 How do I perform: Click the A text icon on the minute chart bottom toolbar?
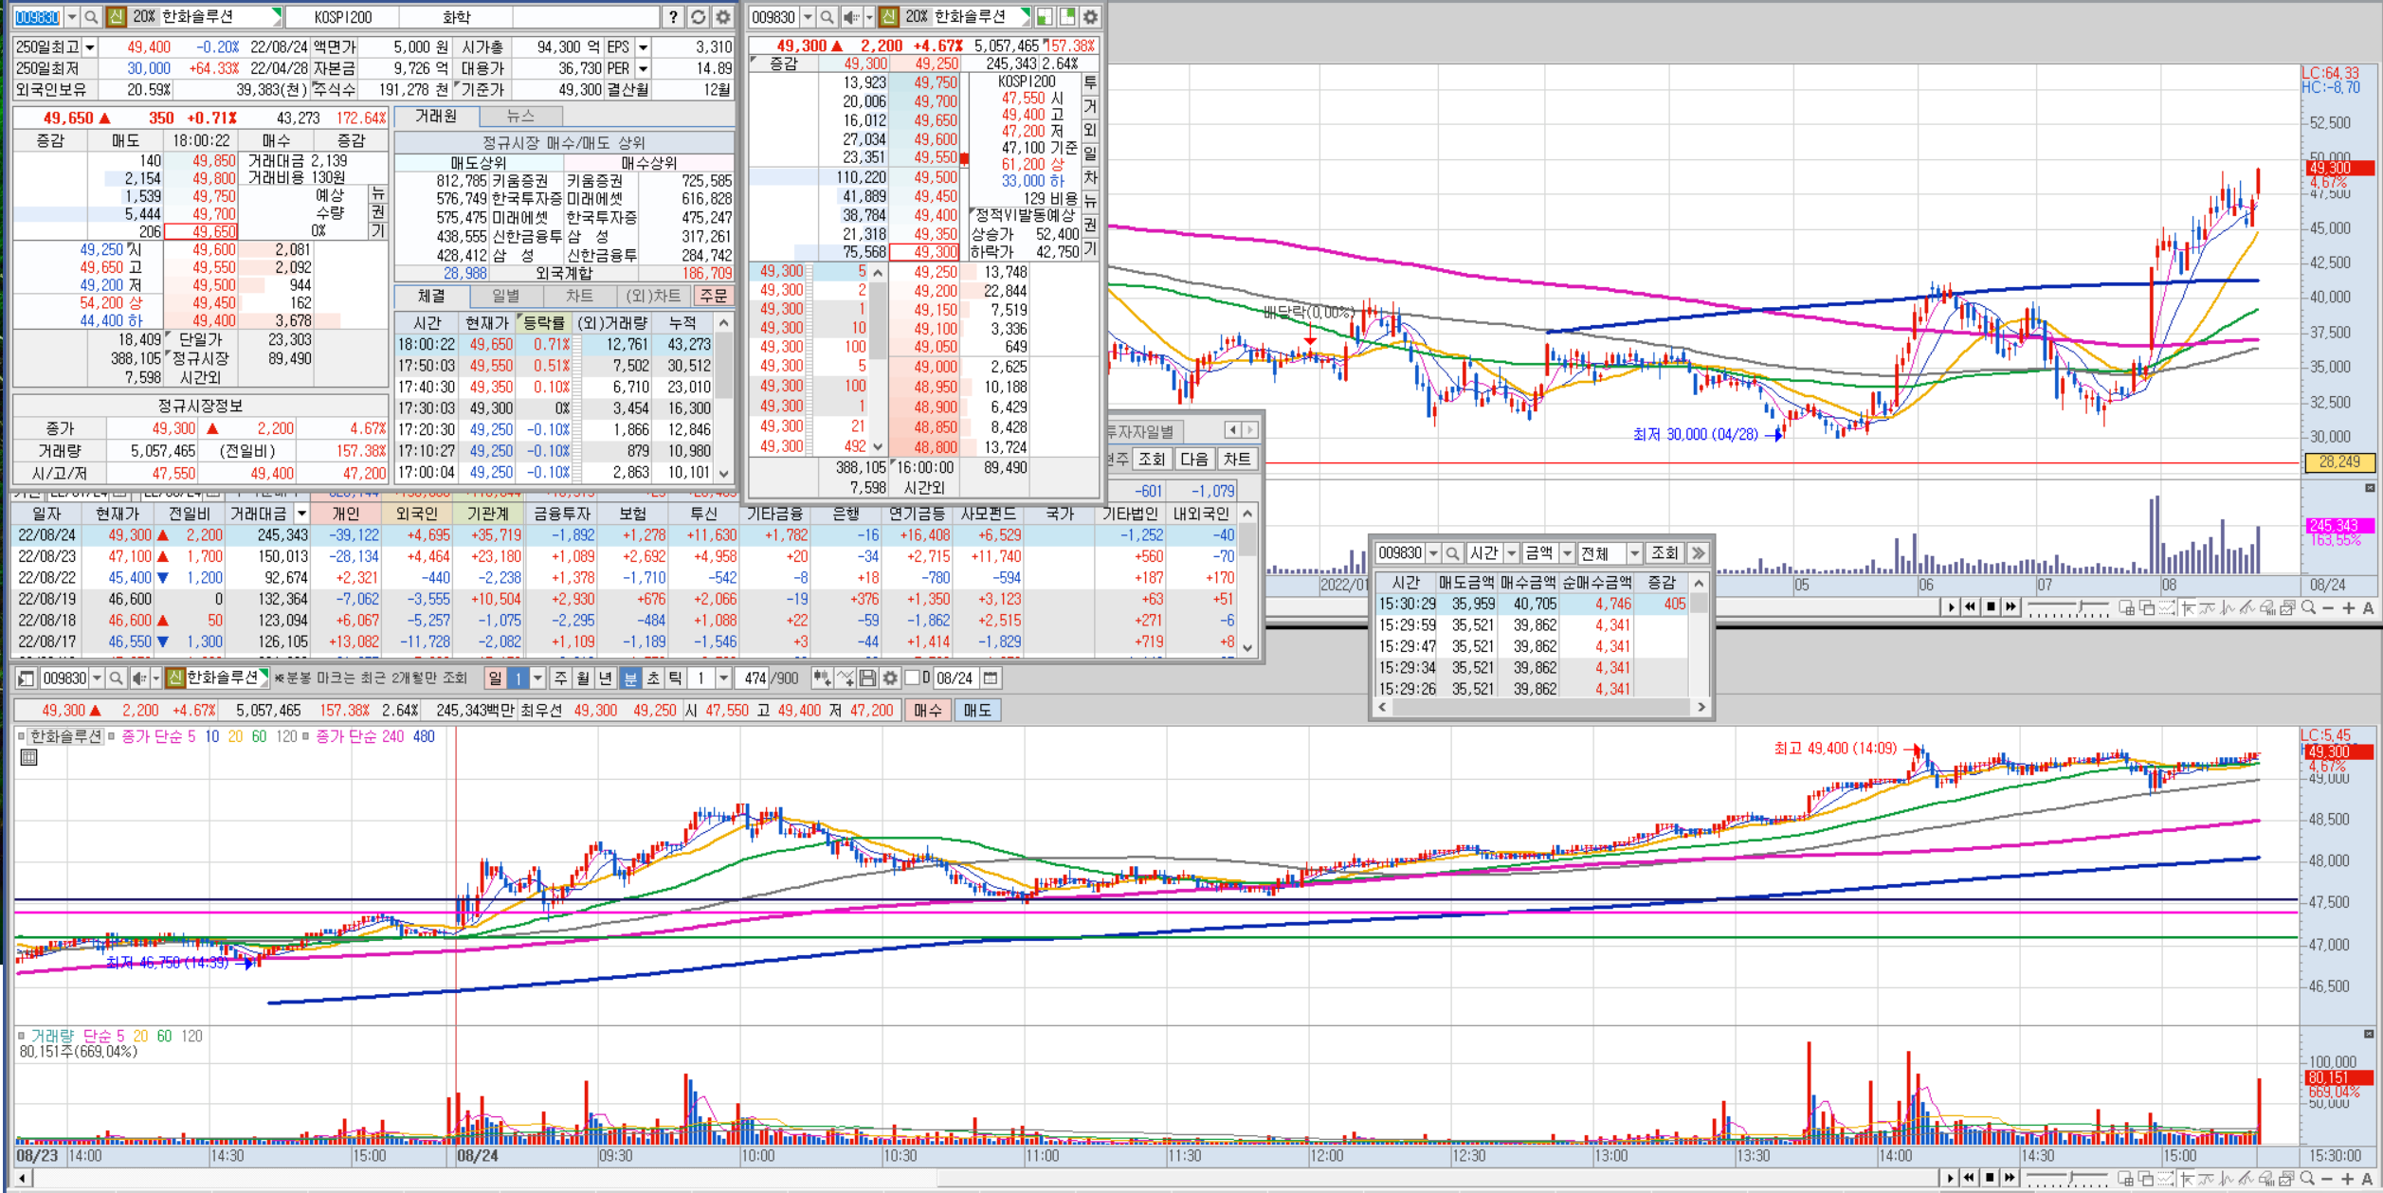pos(2368,1178)
